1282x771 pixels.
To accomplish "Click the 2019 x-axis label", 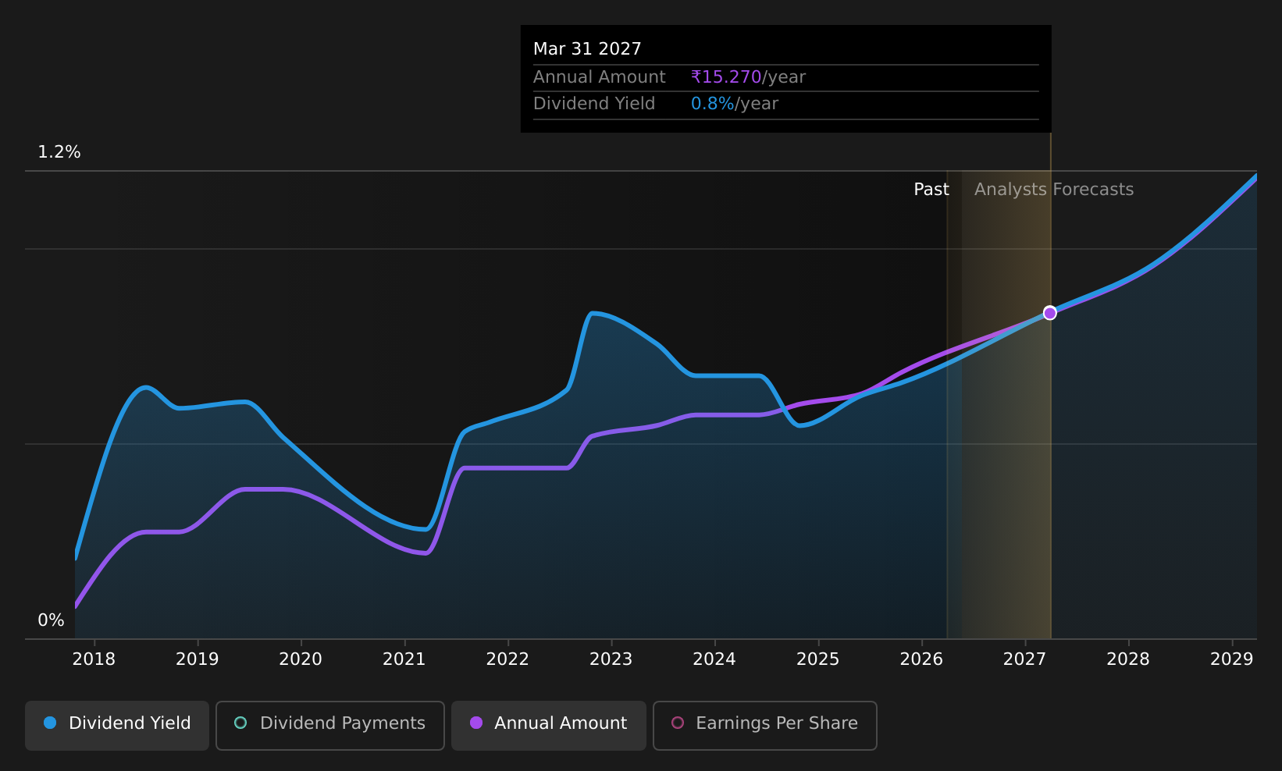I will 198,659.
